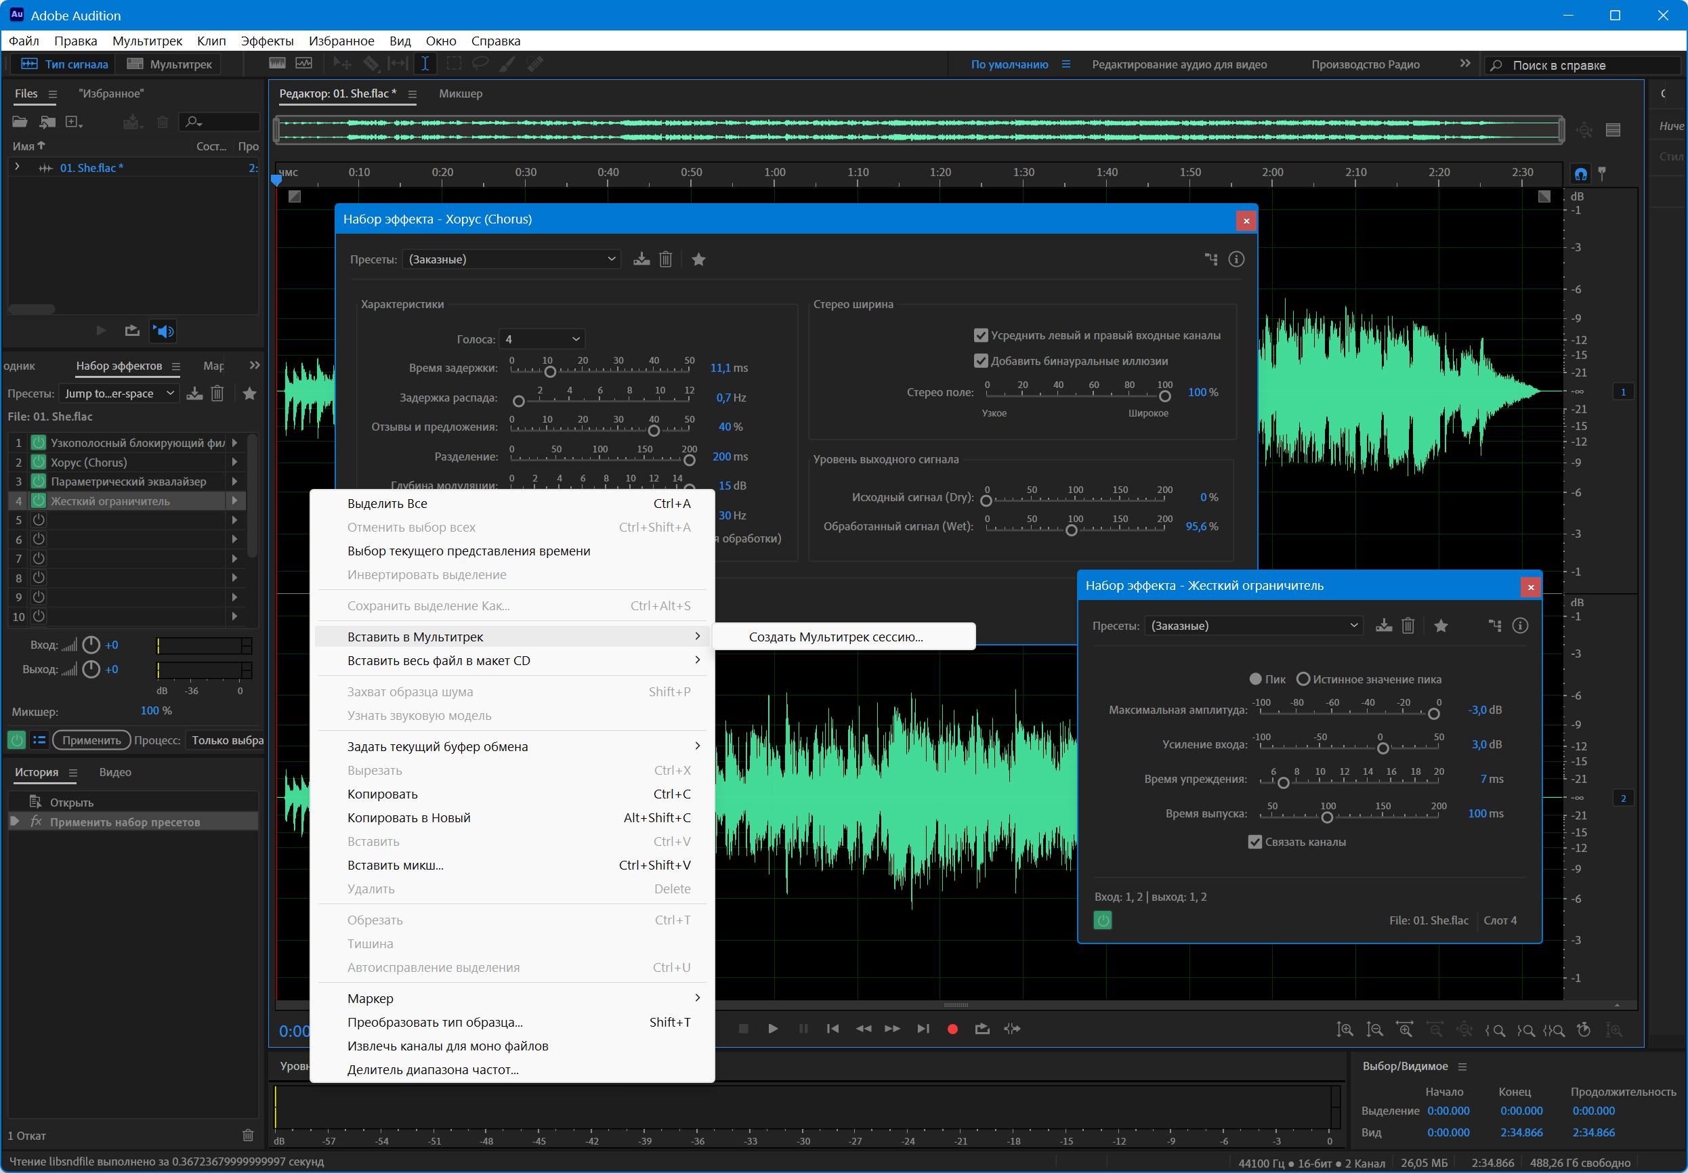Click the Применить button
The height and width of the screenshot is (1173, 1688).
coord(91,740)
